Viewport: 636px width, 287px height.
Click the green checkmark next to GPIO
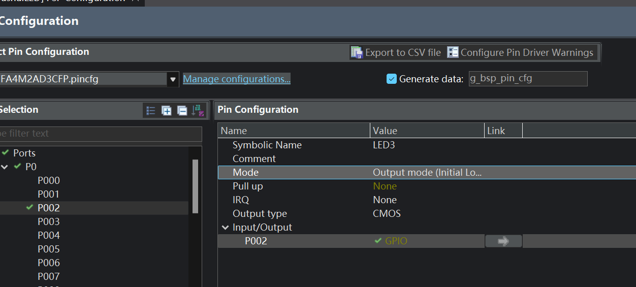(377, 241)
